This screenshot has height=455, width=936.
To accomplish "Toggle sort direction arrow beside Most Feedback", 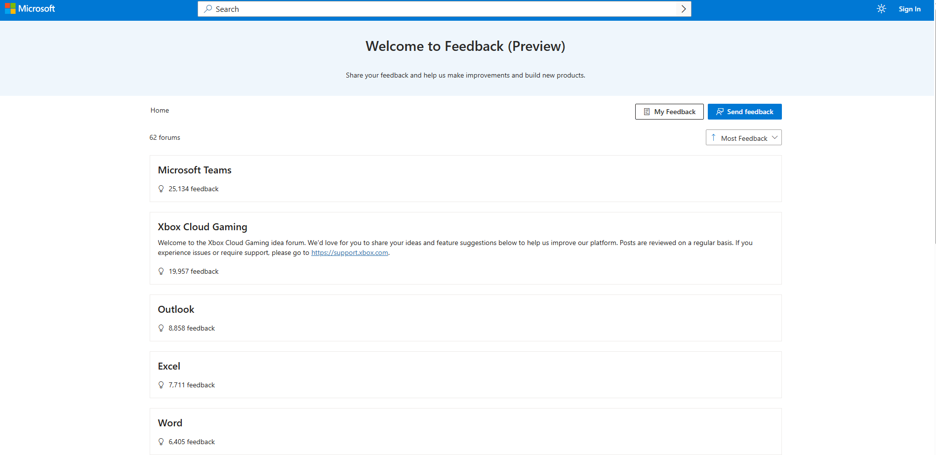I will pyautogui.click(x=713, y=137).
